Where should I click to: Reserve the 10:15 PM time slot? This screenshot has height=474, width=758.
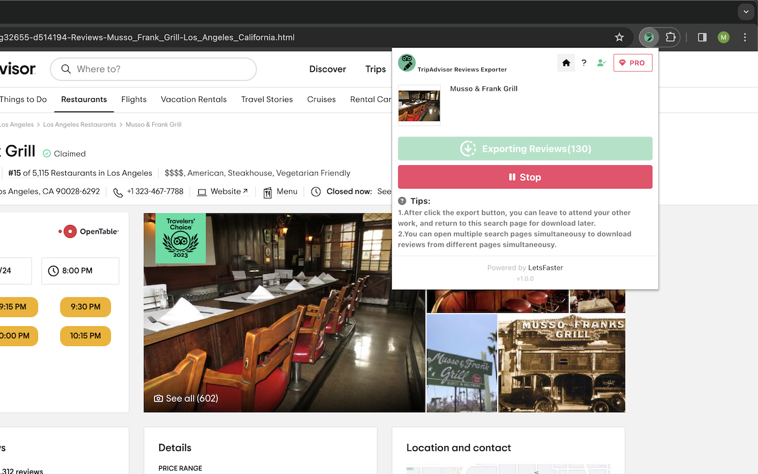click(x=85, y=336)
